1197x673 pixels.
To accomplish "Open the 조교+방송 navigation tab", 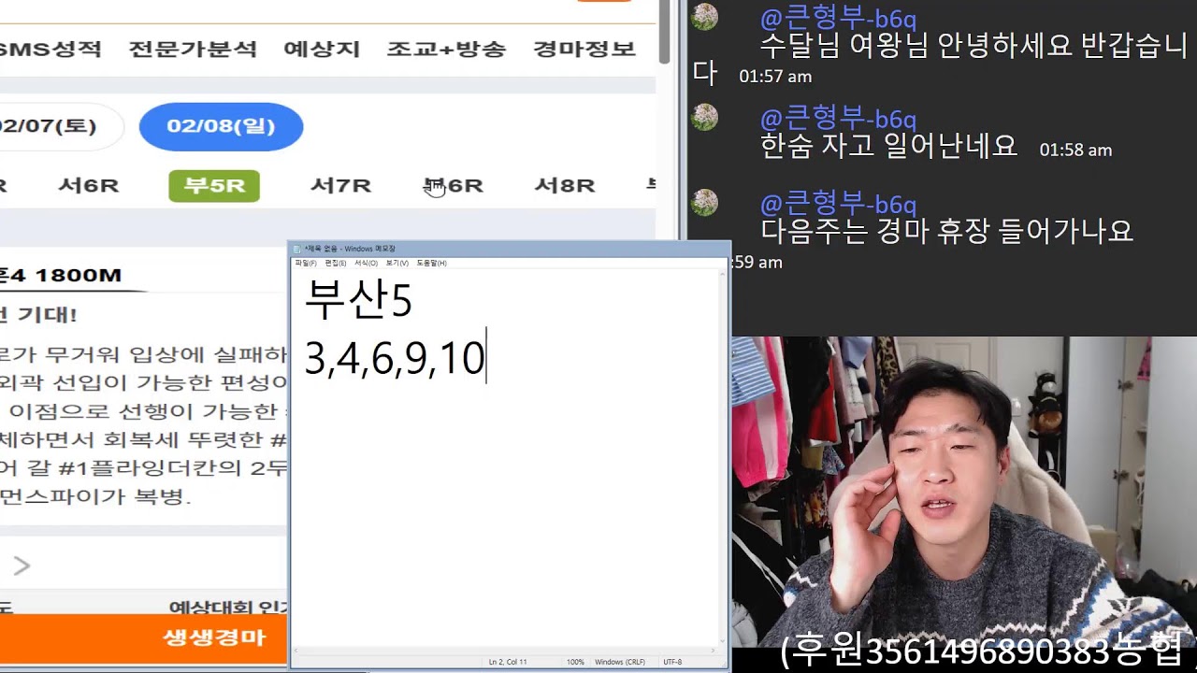I will tap(446, 50).
